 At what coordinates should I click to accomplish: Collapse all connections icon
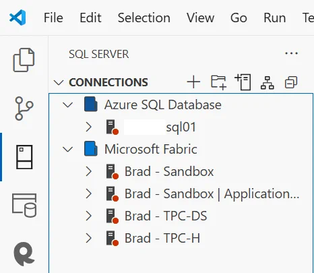pos(291,82)
